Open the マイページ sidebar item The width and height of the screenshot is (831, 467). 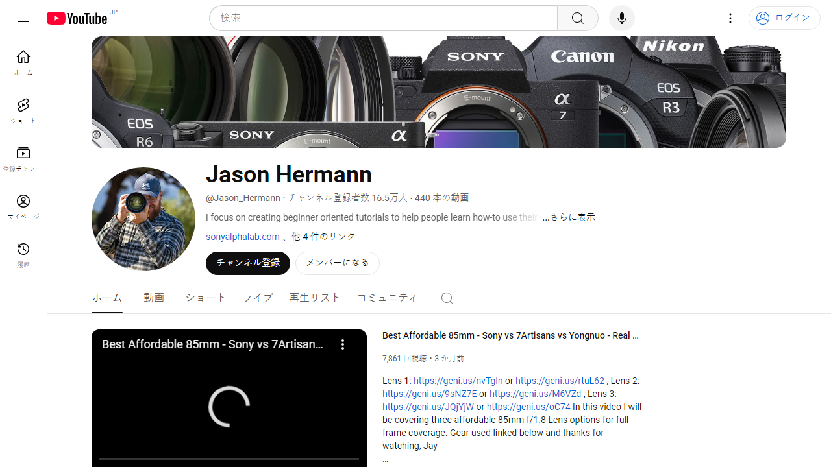point(23,207)
